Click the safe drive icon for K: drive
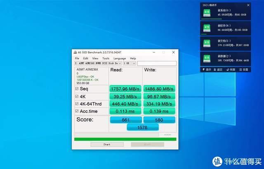This screenshot has width=264, height=169. (207, 28)
